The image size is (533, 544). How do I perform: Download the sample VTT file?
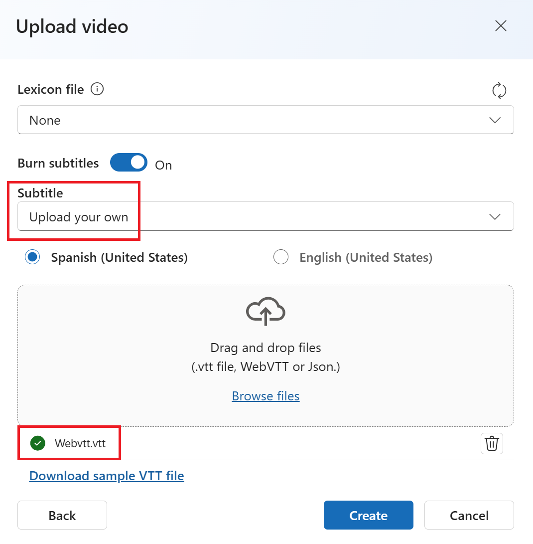106,476
